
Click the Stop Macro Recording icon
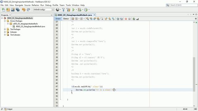pos(129,19)
